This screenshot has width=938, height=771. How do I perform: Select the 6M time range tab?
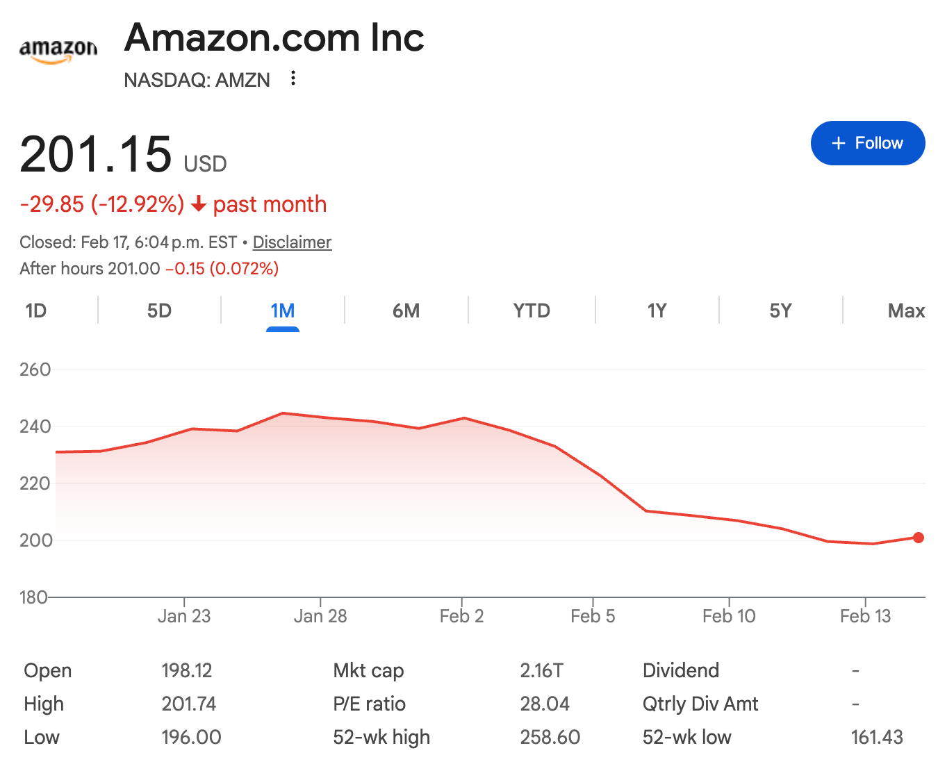[406, 310]
